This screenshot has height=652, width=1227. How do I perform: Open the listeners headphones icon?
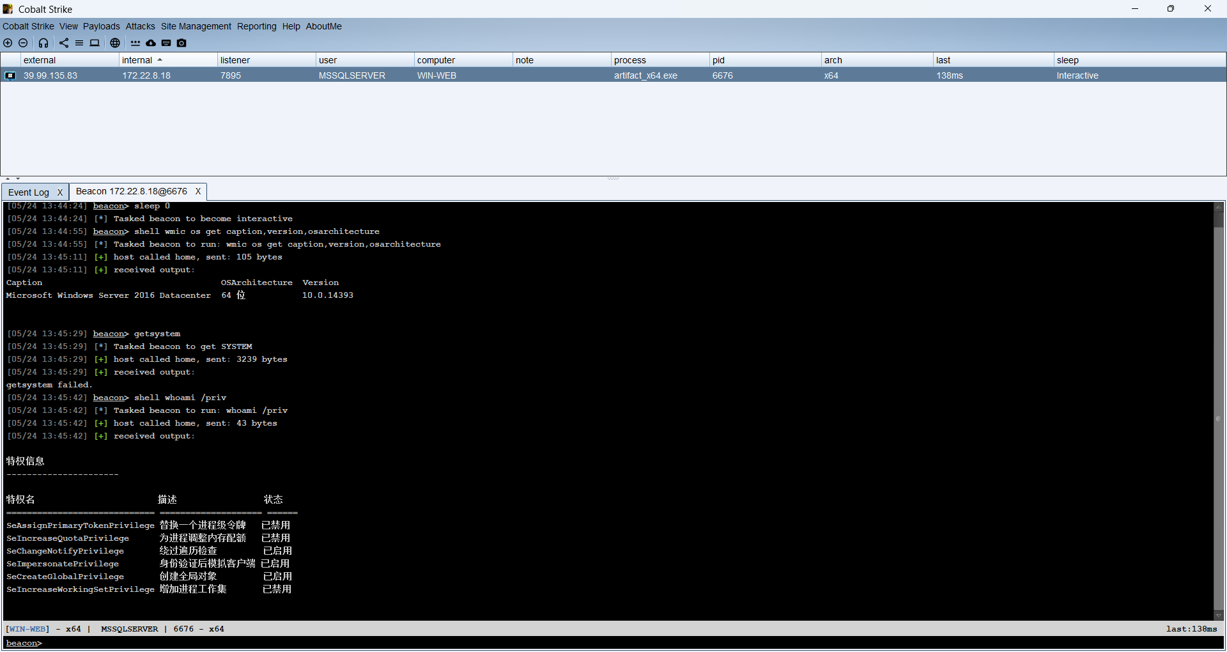pos(43,43)
